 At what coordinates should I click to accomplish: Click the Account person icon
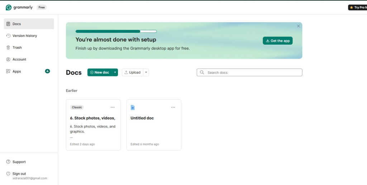[x=8, y=60]
